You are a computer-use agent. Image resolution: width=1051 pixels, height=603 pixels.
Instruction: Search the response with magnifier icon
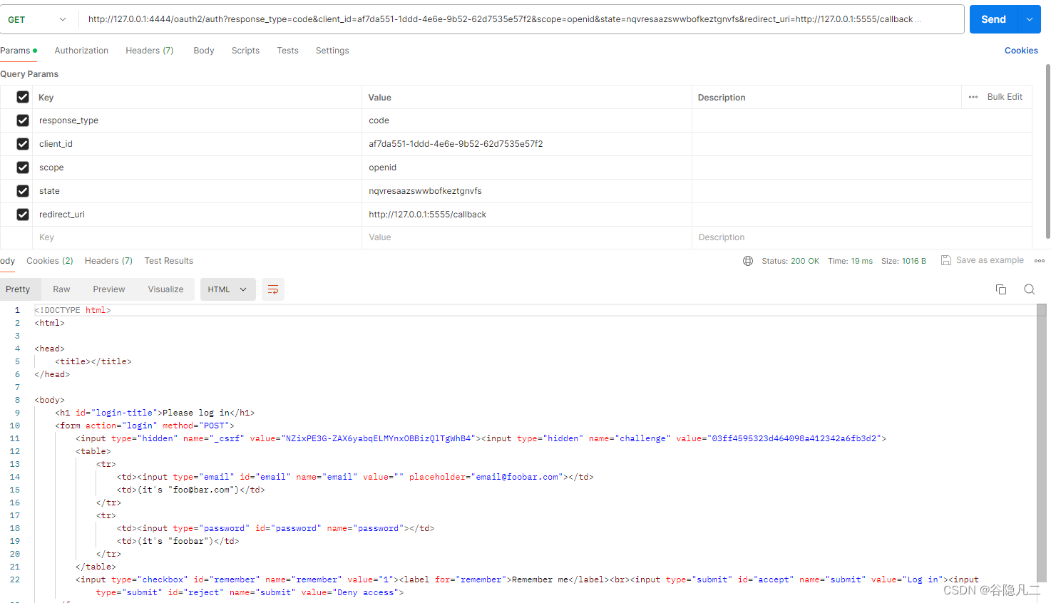pyautogui.click(x=1029, y=289)
